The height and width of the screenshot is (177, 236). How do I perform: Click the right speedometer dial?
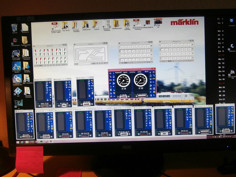pyautogui.click(x=140, y=80)
